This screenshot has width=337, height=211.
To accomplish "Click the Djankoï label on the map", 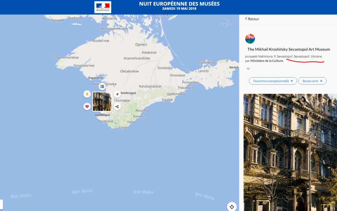I will [141, 45].
